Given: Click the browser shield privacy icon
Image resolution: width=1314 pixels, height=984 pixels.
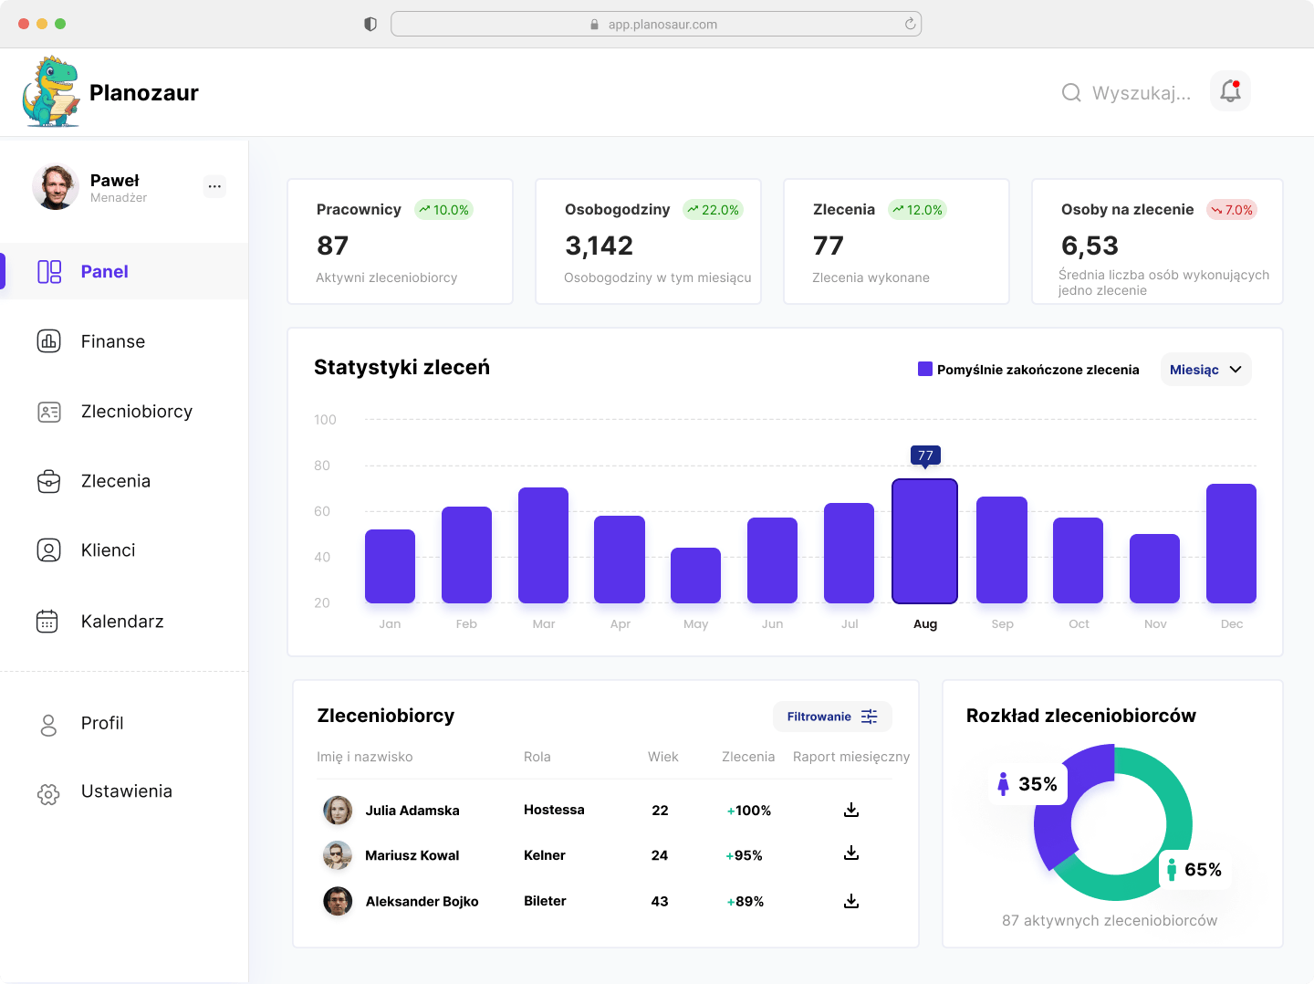Looking at the screenshot, I should pos(370,24).
